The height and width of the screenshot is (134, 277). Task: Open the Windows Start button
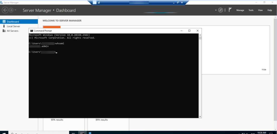coord(4,133)
